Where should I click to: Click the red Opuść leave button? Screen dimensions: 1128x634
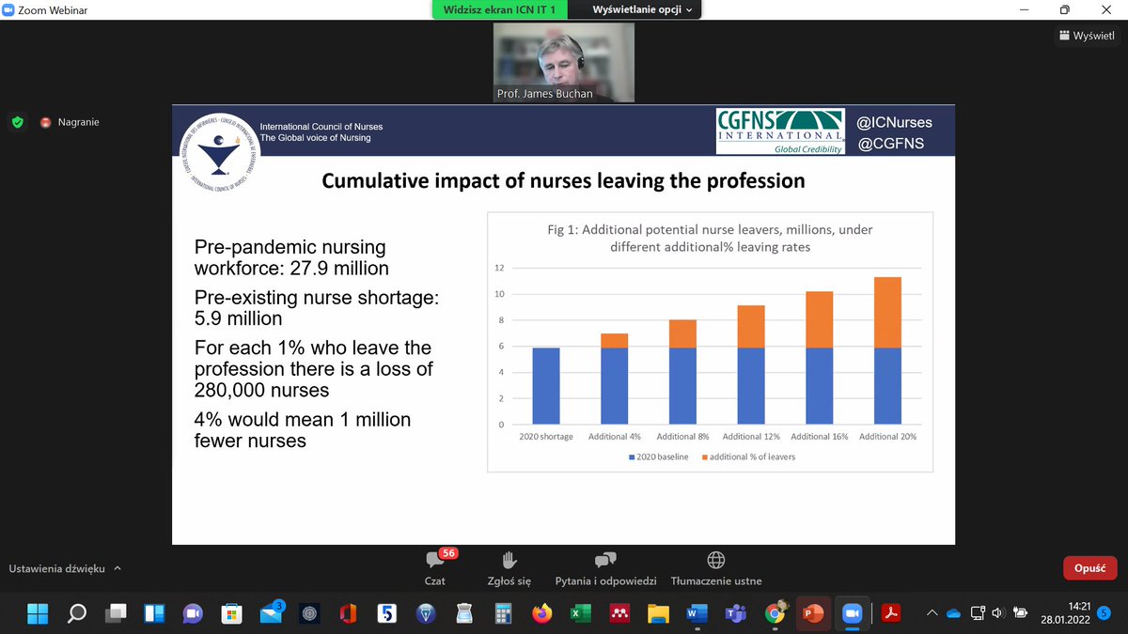pyautogui.click(x=1089, y=568)
